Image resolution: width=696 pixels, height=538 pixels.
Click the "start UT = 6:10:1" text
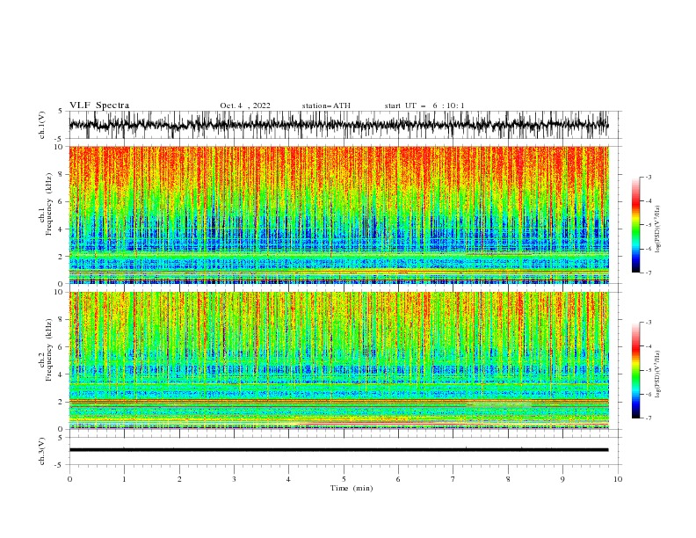coord(424,105)
